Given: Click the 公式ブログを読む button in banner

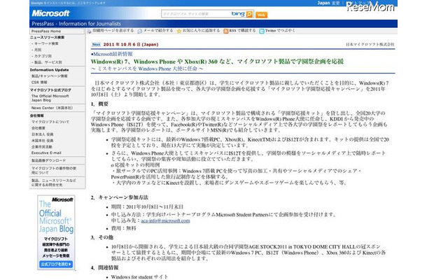Looking at the screenshot, I should pos(56,264).
